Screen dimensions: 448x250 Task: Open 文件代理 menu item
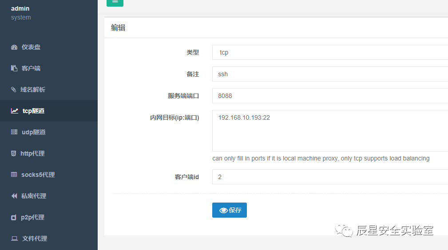tap(49, 238)
